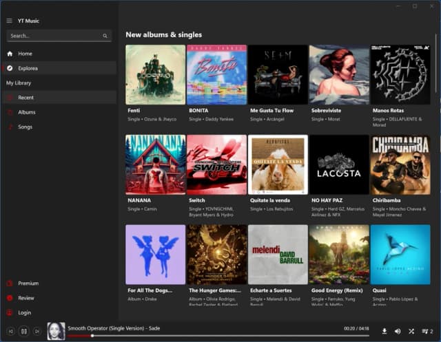
Task: Click the Sade album art thumbnail in player
Action: pos(56,331)
